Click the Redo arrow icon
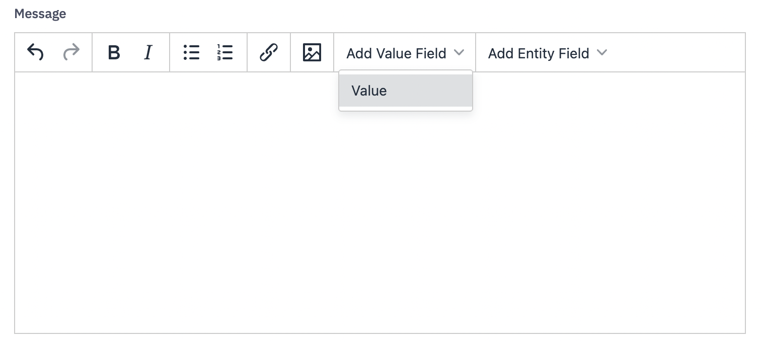This screenshot has width=761, height=345. tap(71, 52)
